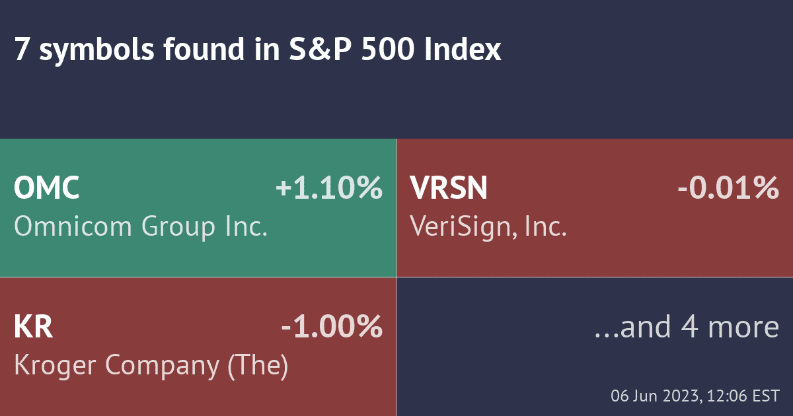Click KR's -1.00% change value
The width and height of the screenshot is (793, 416).
pos(332,328)
